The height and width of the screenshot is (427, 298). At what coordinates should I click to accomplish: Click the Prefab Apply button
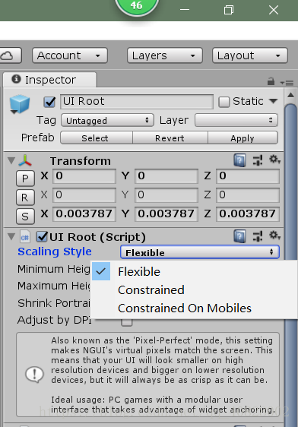pos(243,138)
